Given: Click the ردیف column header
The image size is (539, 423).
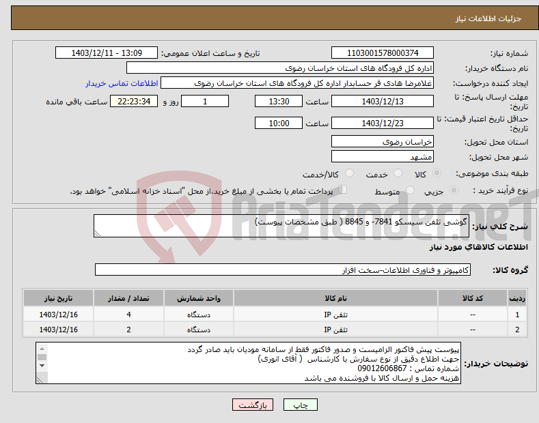Looking at the screenshot, I should [x=517, y=298].
